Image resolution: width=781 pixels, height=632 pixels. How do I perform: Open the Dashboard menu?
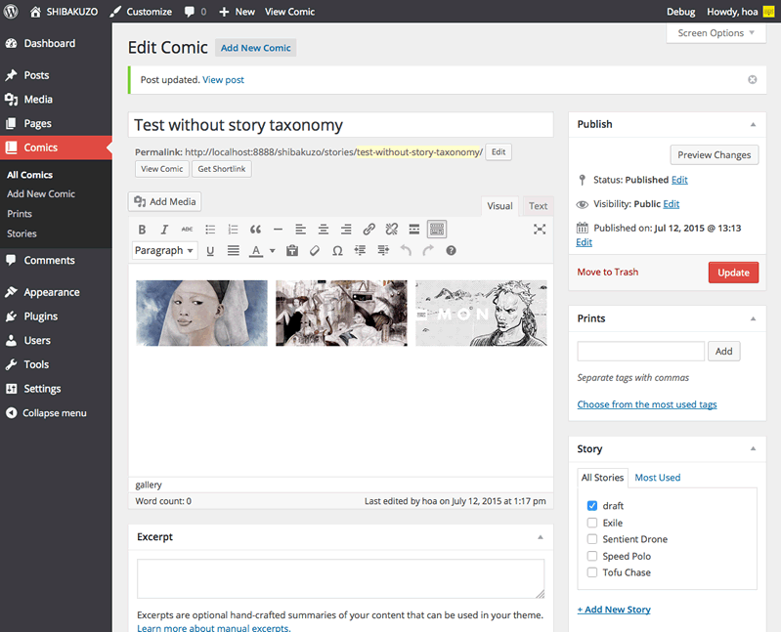[50, 43]
